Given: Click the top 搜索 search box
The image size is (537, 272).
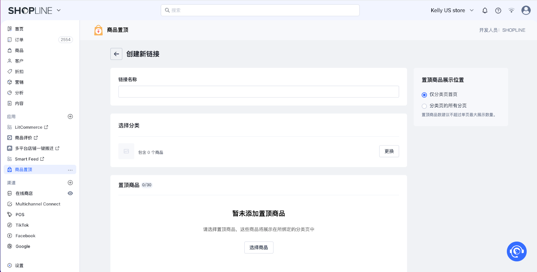Looking at the screenshot, I should coord(260,10).
